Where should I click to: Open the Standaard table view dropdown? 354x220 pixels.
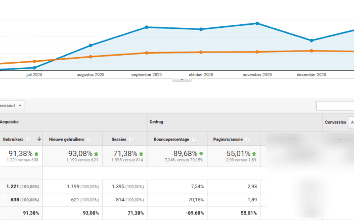pyautogui.click(x=12, y=106)
